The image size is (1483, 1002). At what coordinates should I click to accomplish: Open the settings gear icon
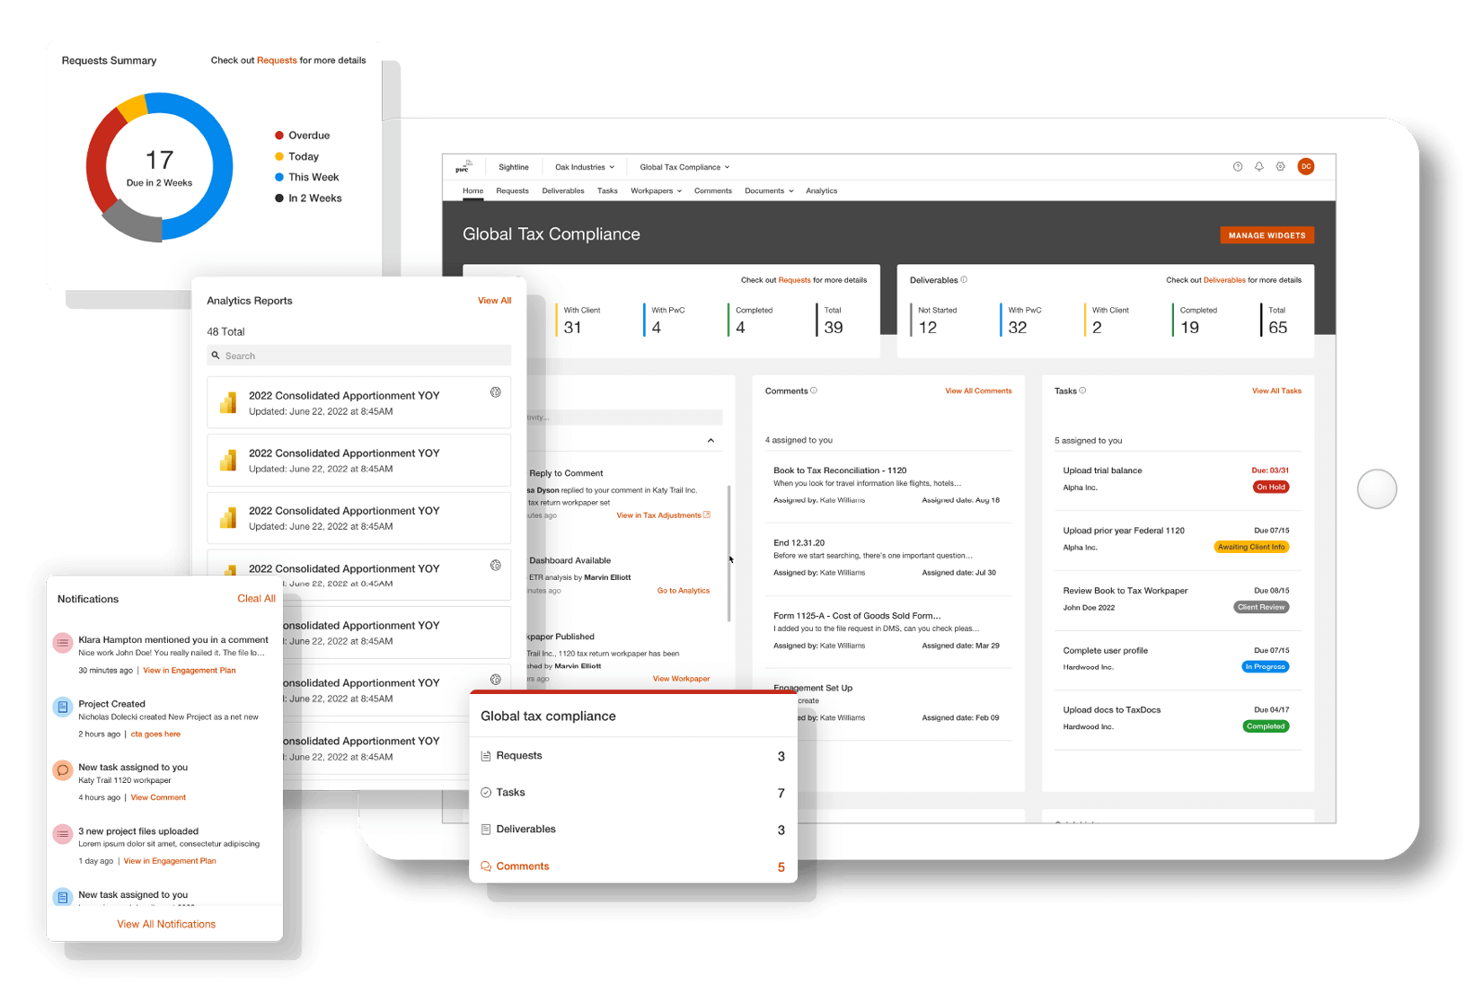click(x=1281, y=167)
